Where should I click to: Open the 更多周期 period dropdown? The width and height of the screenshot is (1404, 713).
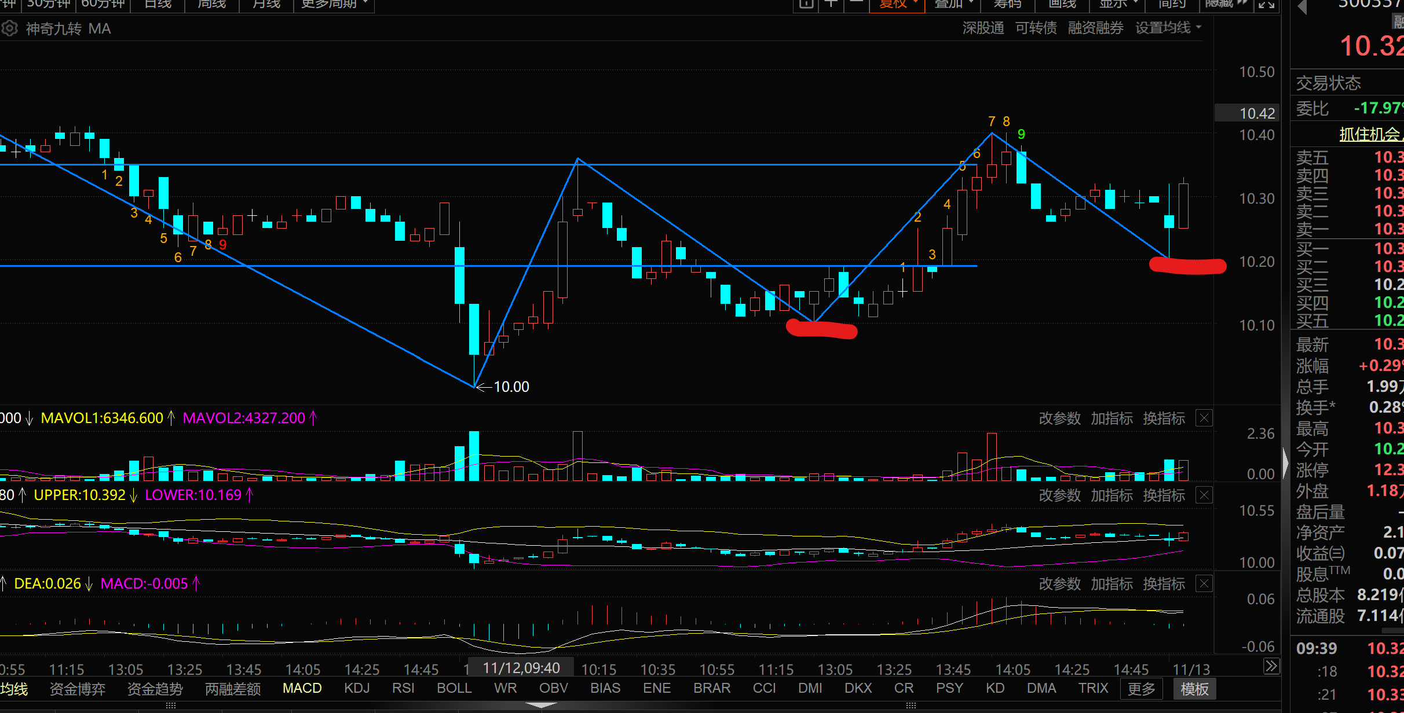(x=334, y=4)
